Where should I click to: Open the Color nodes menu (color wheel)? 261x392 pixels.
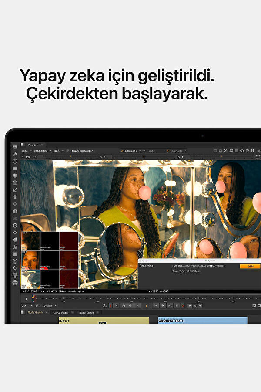15,176
